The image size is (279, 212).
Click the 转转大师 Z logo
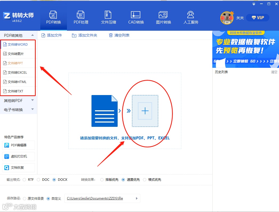7,16
